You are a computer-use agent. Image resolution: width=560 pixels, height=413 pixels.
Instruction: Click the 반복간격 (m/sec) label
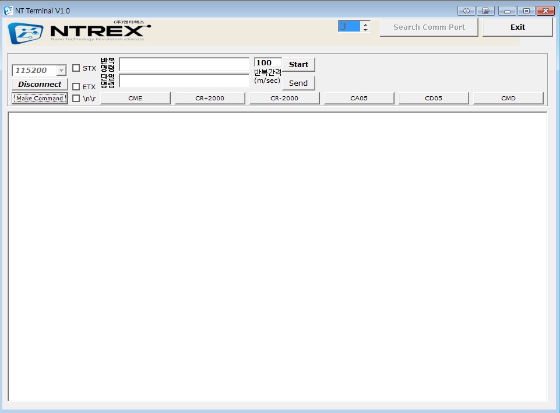pos(267,76)
